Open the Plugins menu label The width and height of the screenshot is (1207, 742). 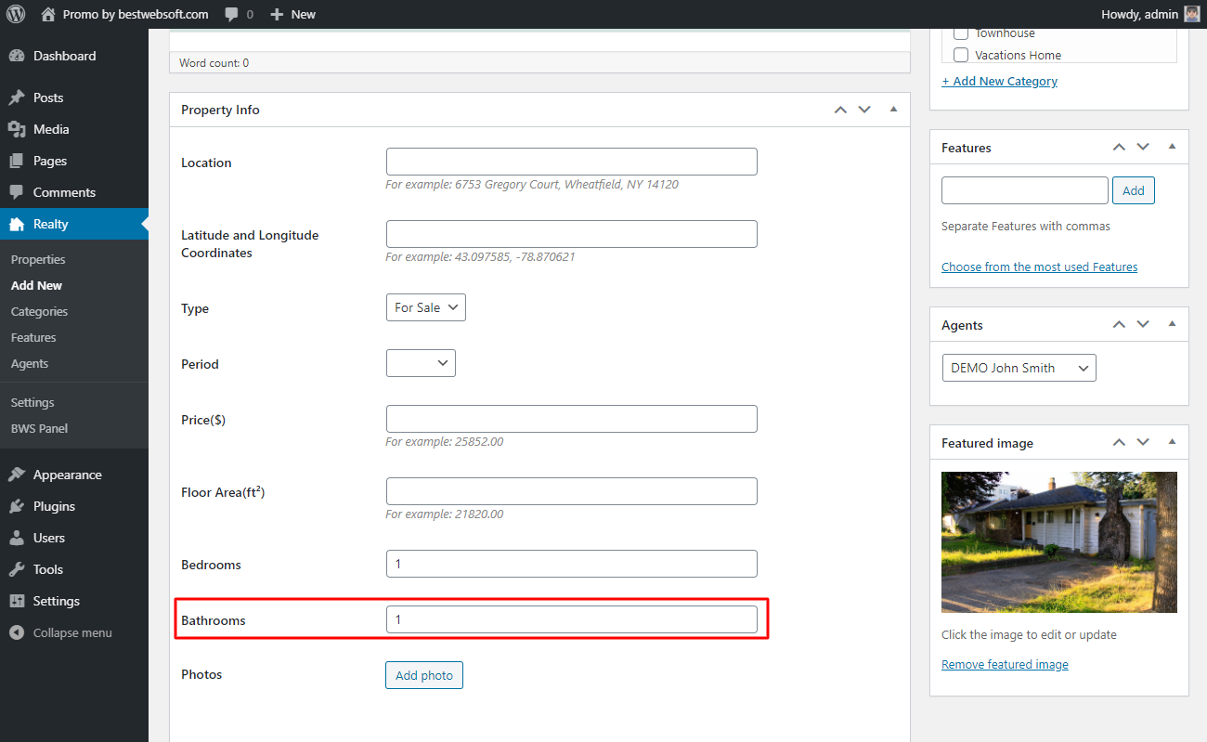click(54, 506)
